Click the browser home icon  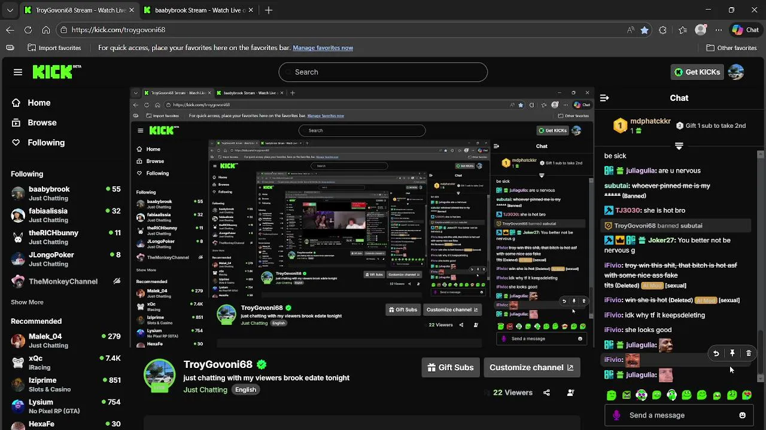46,30
